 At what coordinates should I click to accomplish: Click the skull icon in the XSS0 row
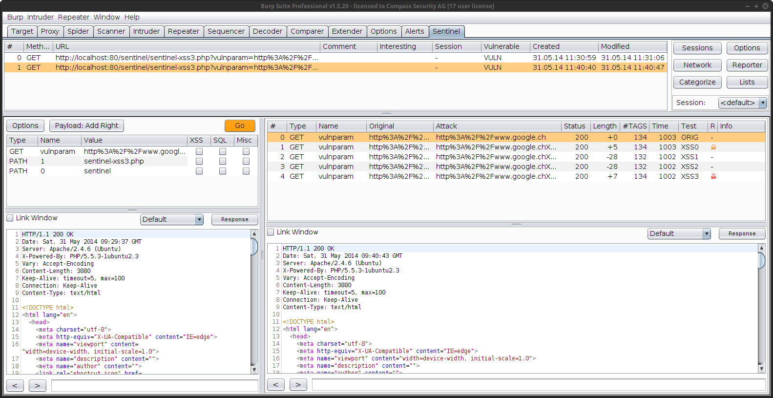(x=713, y=147)
